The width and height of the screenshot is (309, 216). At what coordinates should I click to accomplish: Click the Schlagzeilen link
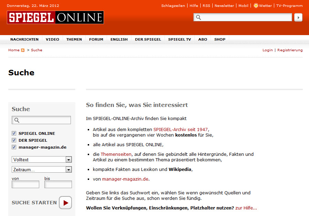(173, 6)
